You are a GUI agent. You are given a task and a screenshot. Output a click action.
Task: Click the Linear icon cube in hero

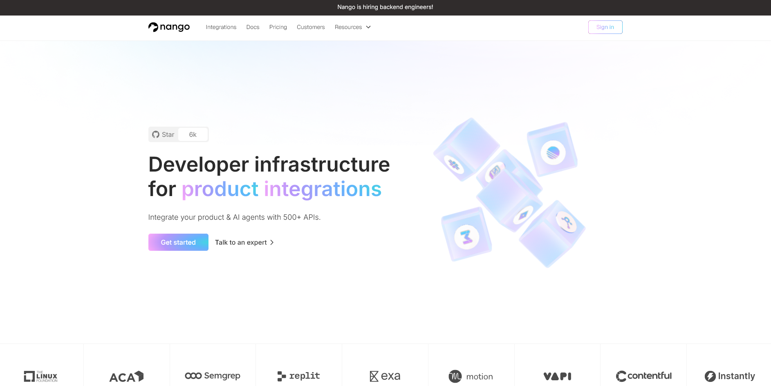tap(552, 149)
